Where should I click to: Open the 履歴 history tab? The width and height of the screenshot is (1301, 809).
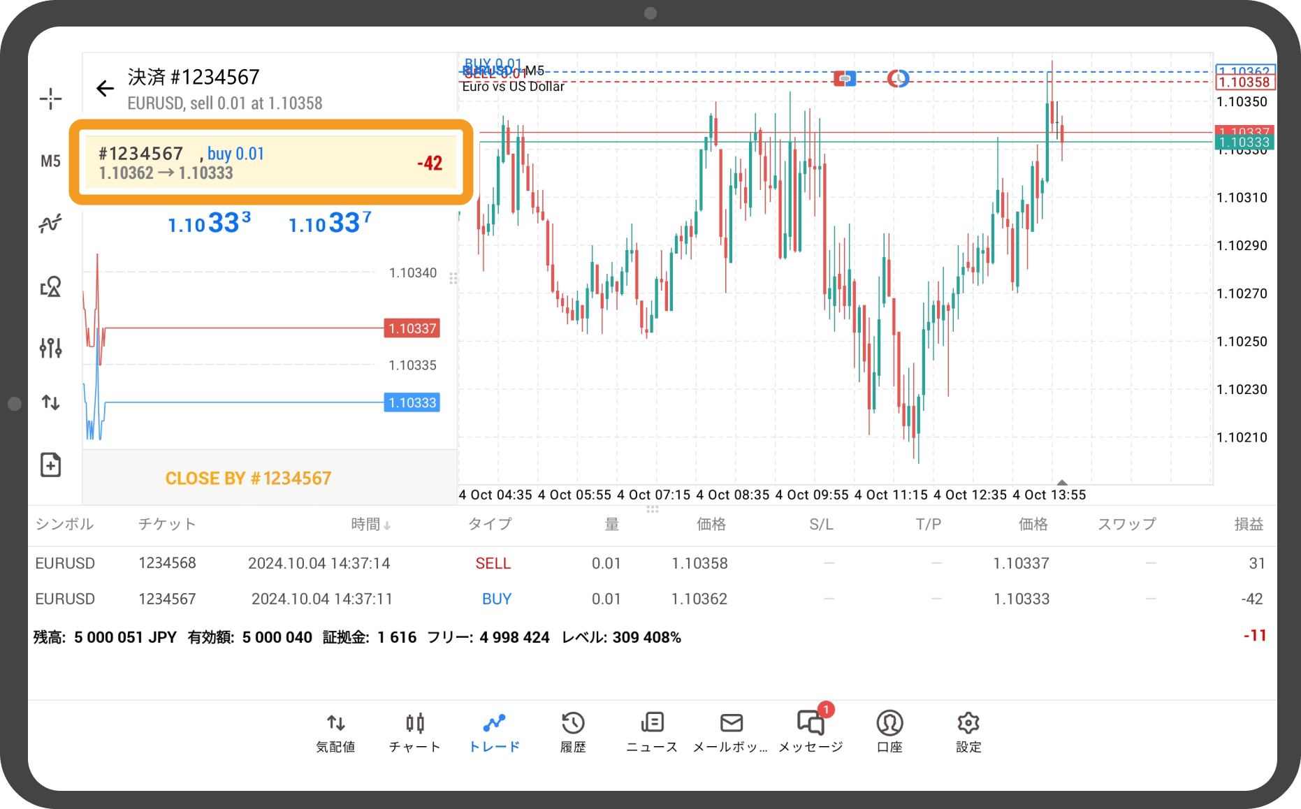pos(573,732)
